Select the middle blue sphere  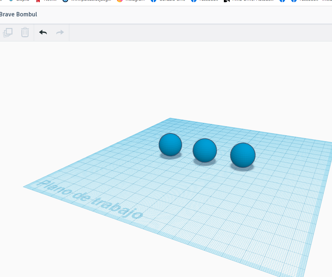205,150
